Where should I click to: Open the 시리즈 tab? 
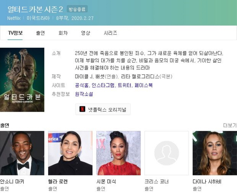click(110, 33)
